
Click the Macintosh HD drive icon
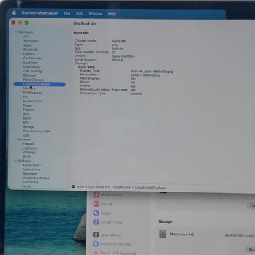pos(162,234)
